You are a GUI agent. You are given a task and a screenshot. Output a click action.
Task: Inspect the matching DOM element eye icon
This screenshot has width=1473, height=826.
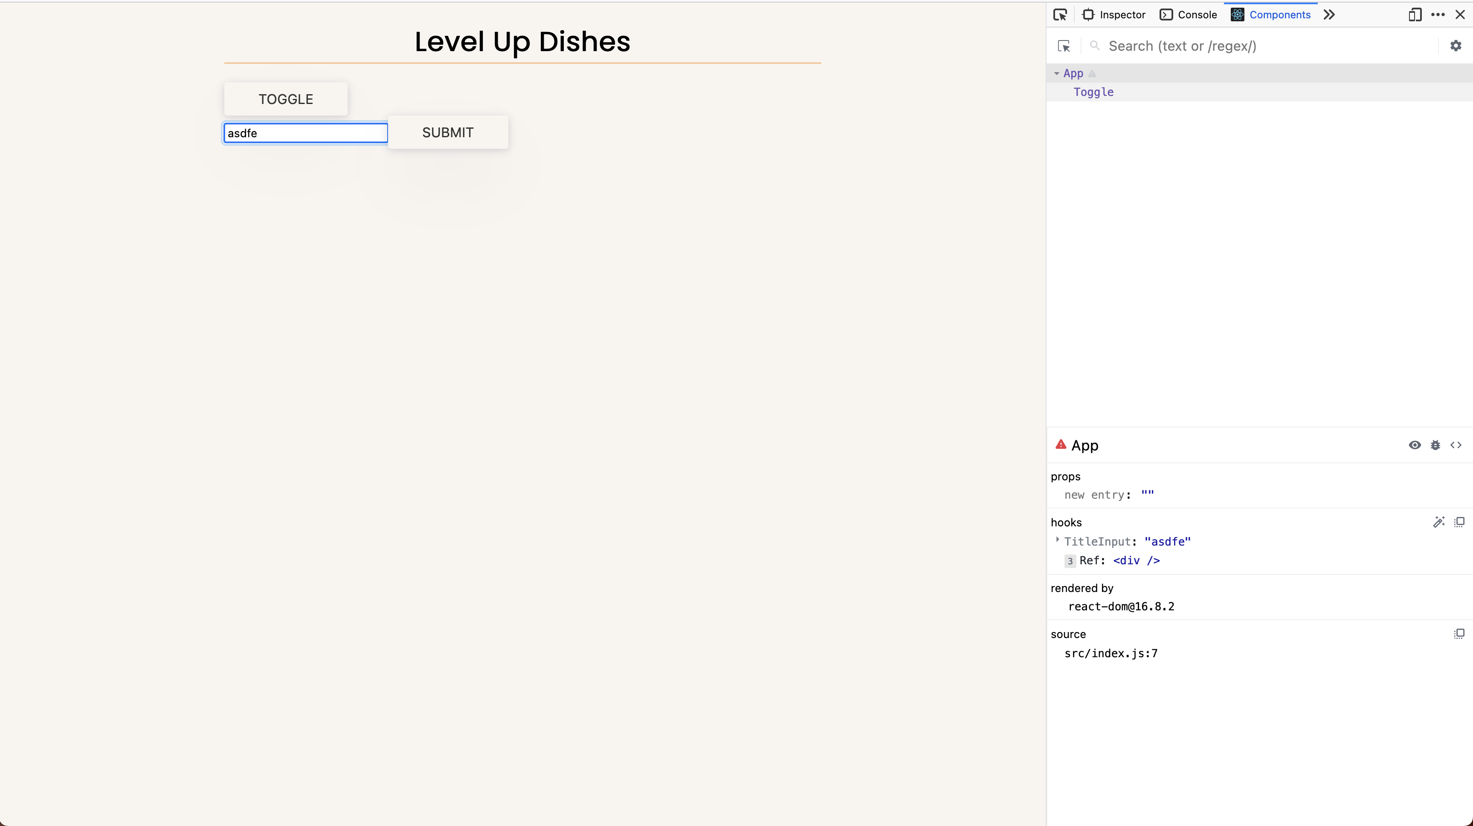coord(1414,445)
